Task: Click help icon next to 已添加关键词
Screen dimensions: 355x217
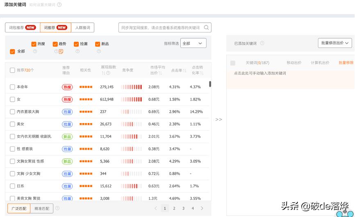Action: (x=262, y=43)
